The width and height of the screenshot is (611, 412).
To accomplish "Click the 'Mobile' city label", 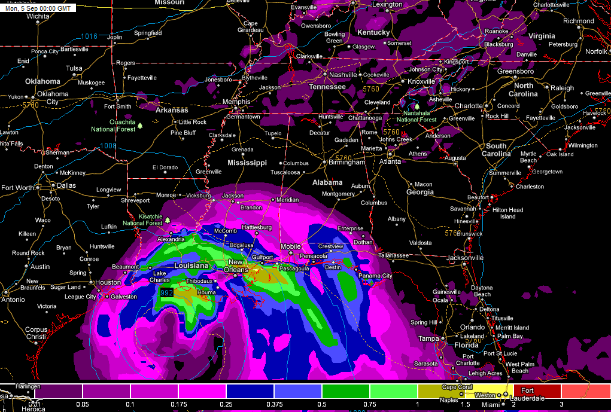I will pos(291,246).
